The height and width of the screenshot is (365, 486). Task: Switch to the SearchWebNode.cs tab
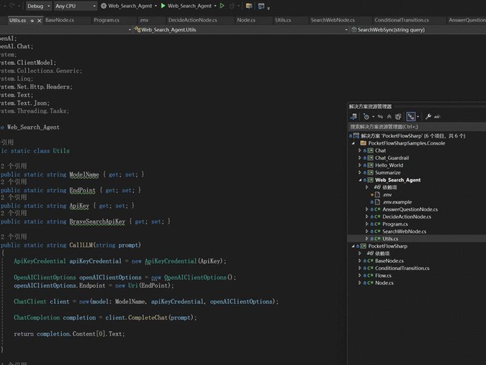332,20
